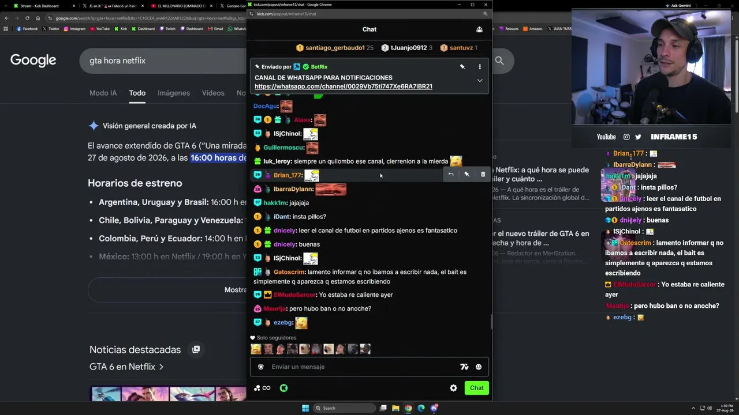
Task: Switch to 'Videos' search tab
Action: [213, 93]
